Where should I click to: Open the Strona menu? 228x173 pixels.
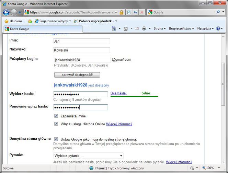(160, 28)
